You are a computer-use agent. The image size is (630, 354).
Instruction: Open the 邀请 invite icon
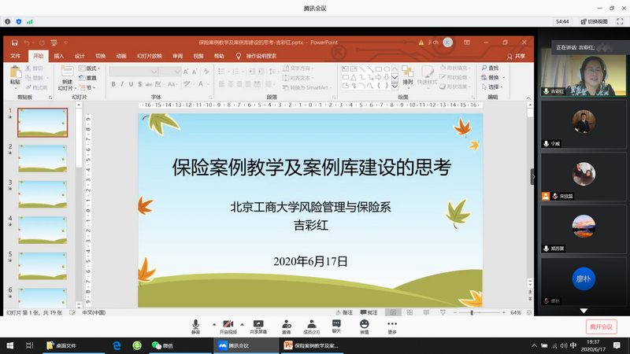pos(286,326)
